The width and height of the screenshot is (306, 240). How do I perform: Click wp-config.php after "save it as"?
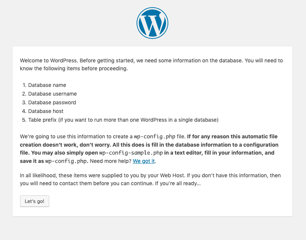click(x=66, y=161)
